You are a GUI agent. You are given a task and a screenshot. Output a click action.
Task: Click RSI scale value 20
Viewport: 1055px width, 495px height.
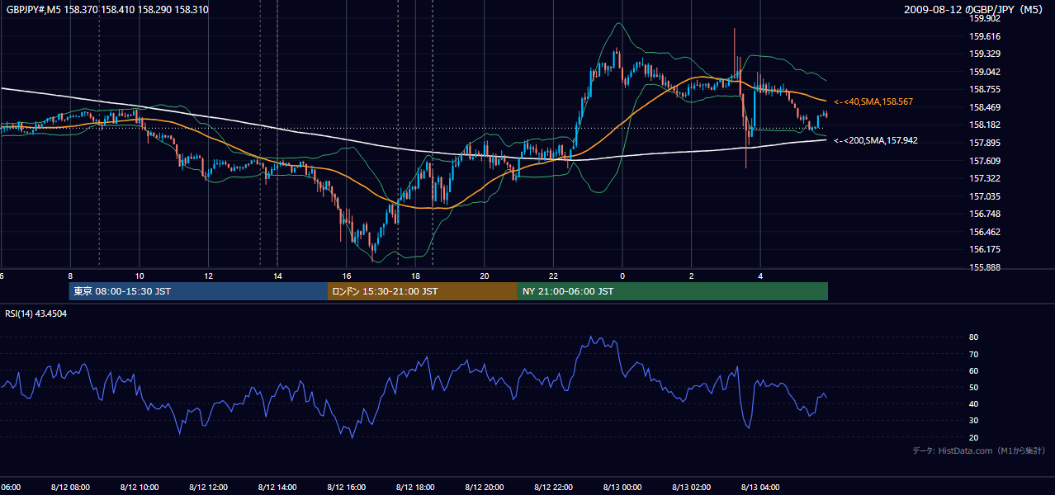[973, 437]
